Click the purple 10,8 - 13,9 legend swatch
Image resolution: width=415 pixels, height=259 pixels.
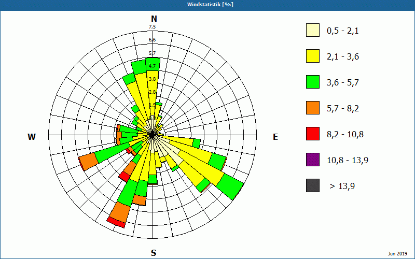click(313, 160)
